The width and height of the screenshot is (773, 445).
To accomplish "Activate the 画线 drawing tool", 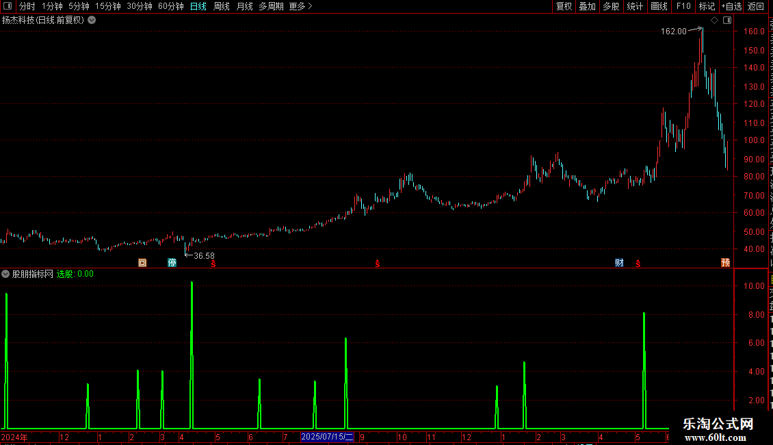I will coord(659,6).
